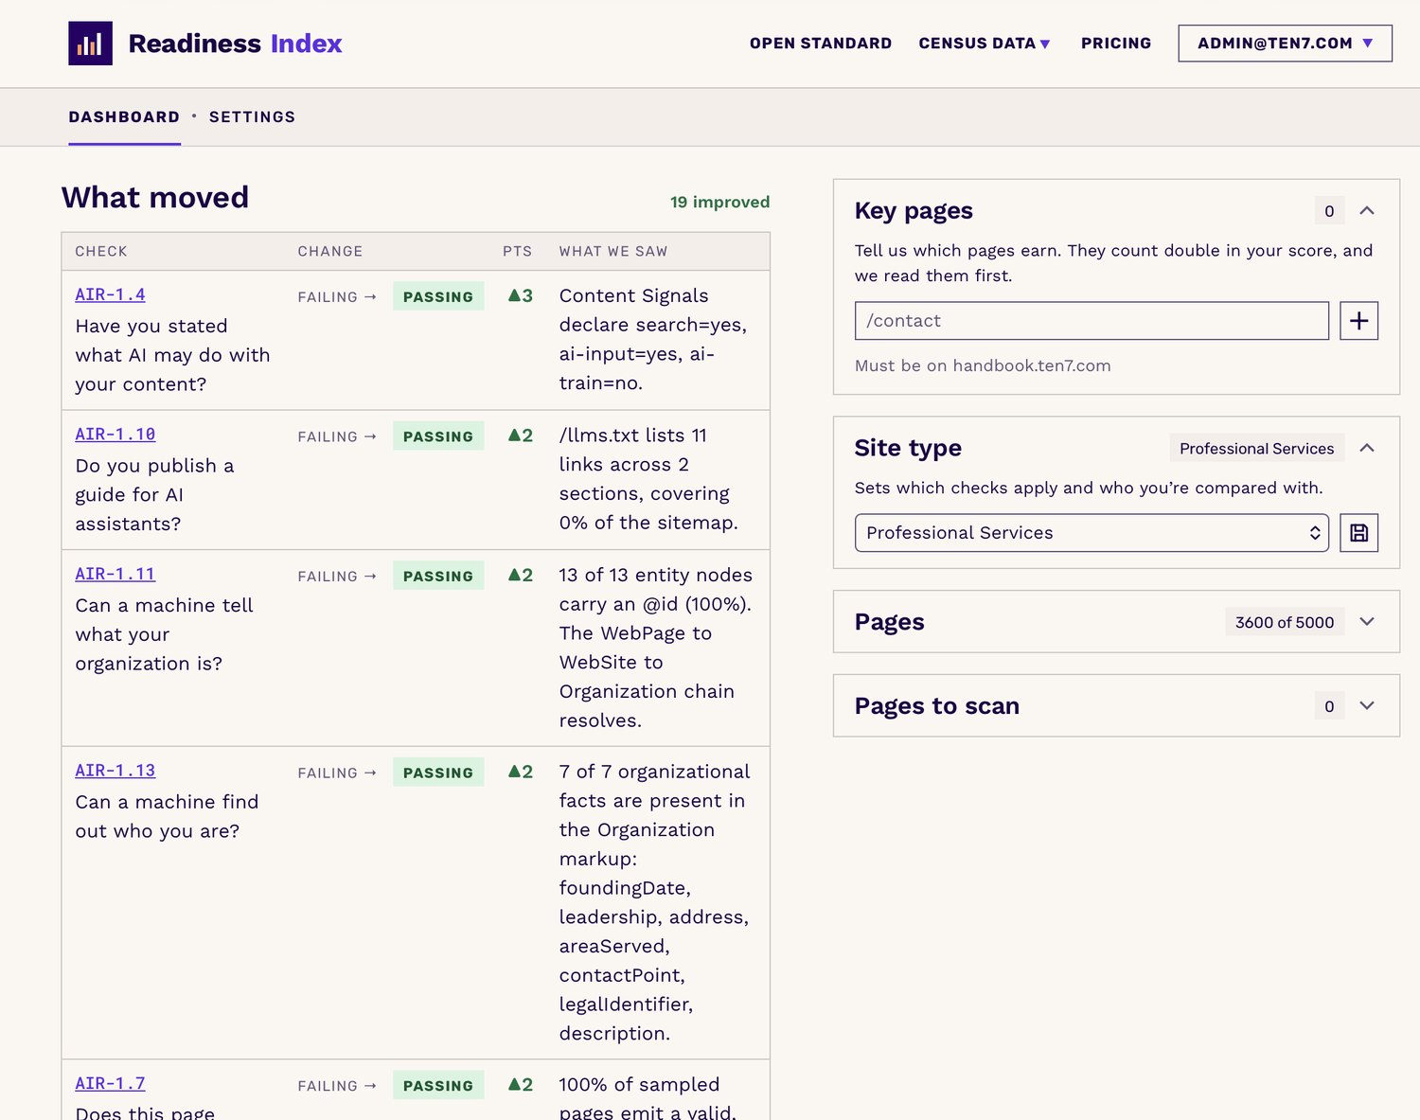The width and height of the screenshot is (1420, 1120).
Task: Click the WHAT WE SAW column header
Action: 613,251
